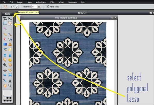
Task: Open the Layer menu
Action: pyautogui.click(x=29, y=2)
